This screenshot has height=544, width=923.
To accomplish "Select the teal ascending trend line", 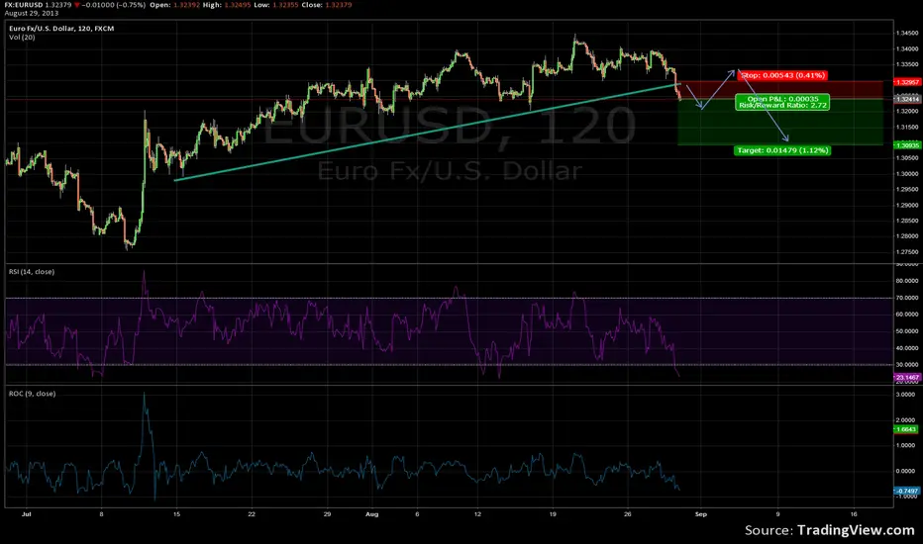I will [x=427, y=133].
